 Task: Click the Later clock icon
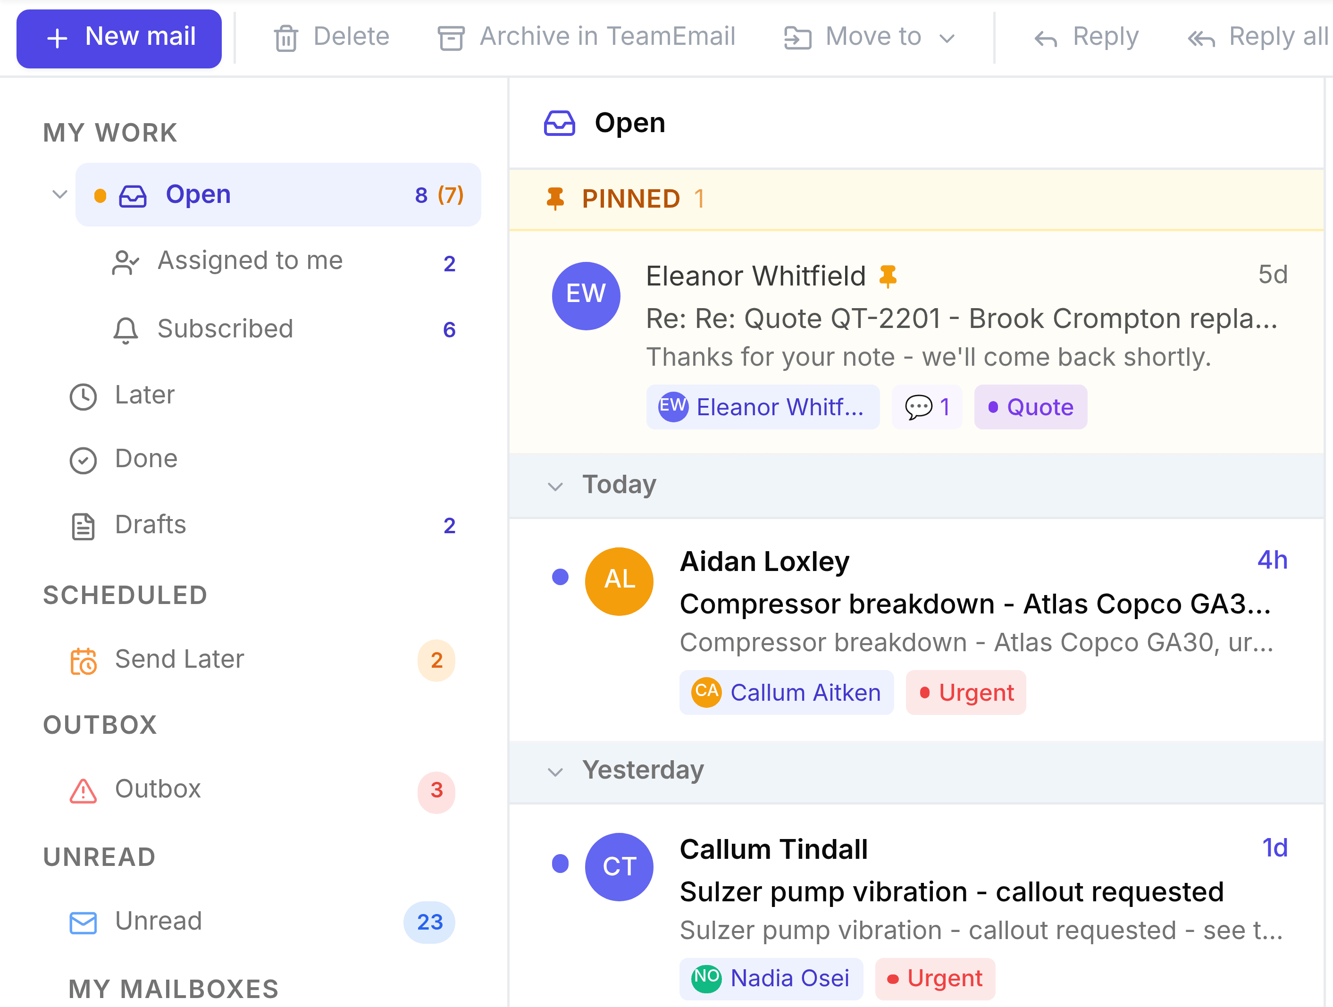(83, 396)
